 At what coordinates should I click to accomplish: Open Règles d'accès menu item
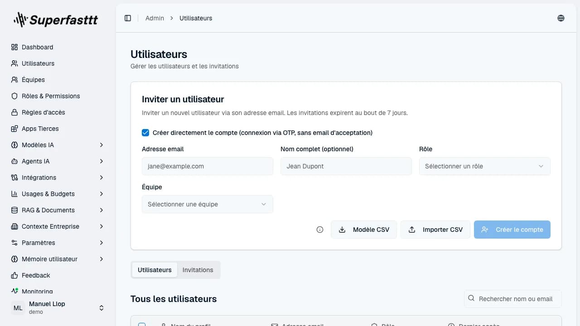point(58,112)
